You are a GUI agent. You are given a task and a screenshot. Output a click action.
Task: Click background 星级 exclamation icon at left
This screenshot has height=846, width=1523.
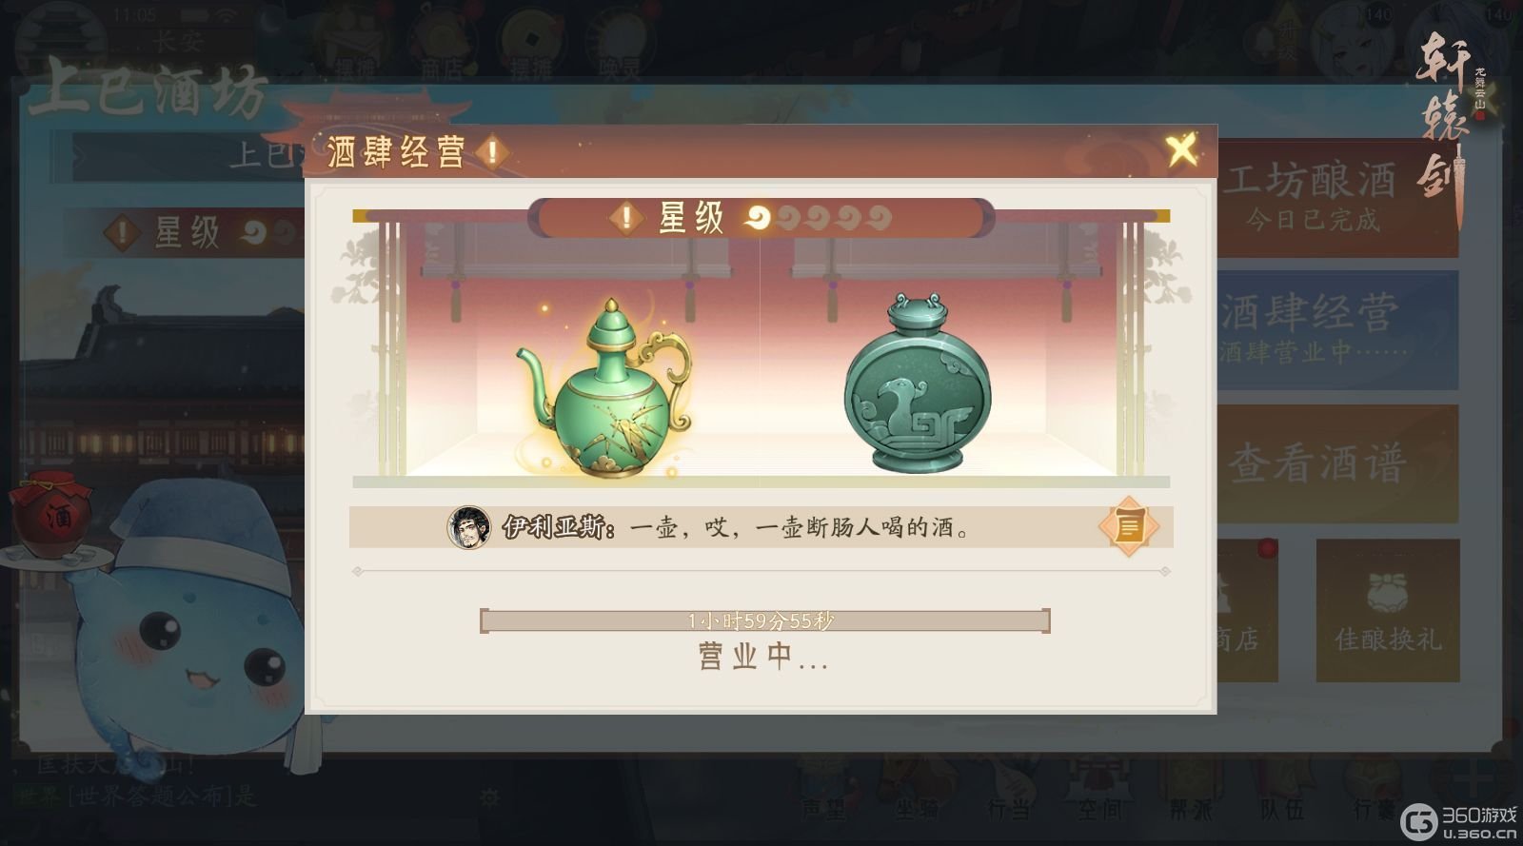click(x=123, y=232)
